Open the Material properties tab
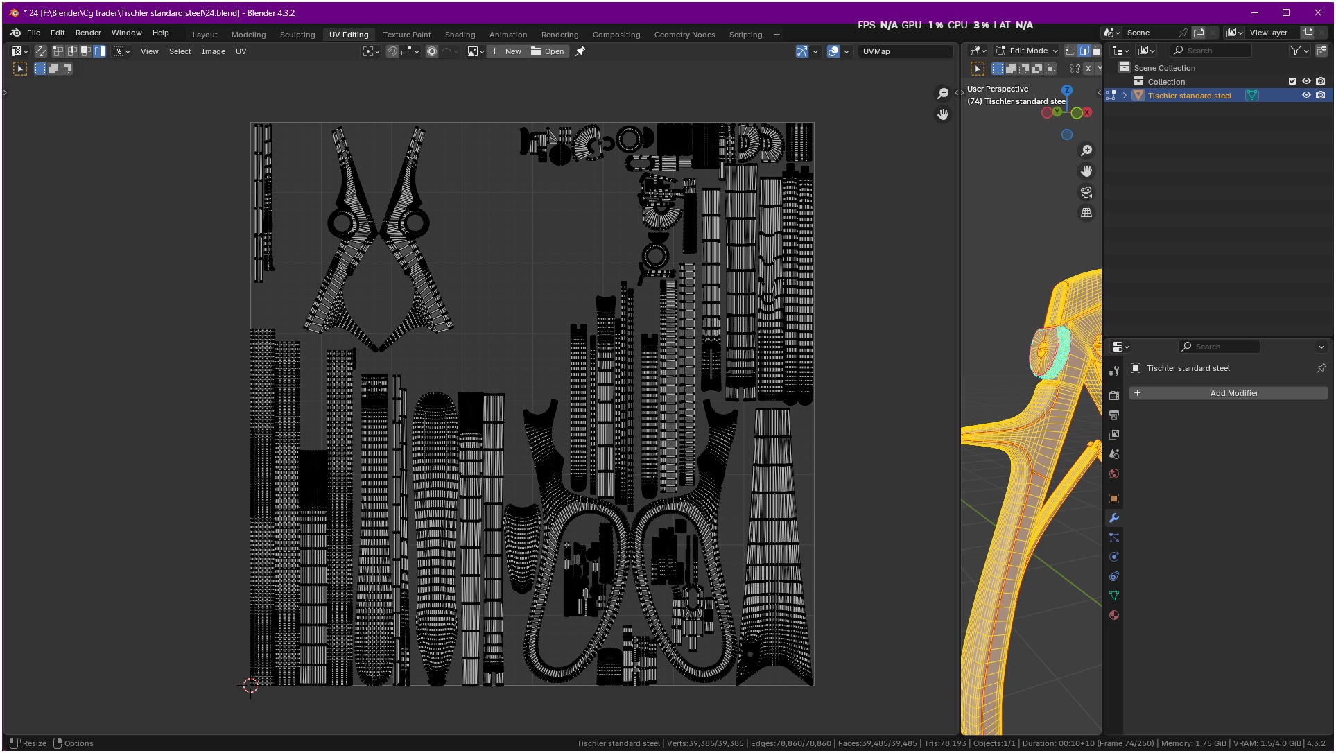This screenshot has width=1336, height=753. pyautogui.click(x=1114, y=616)
